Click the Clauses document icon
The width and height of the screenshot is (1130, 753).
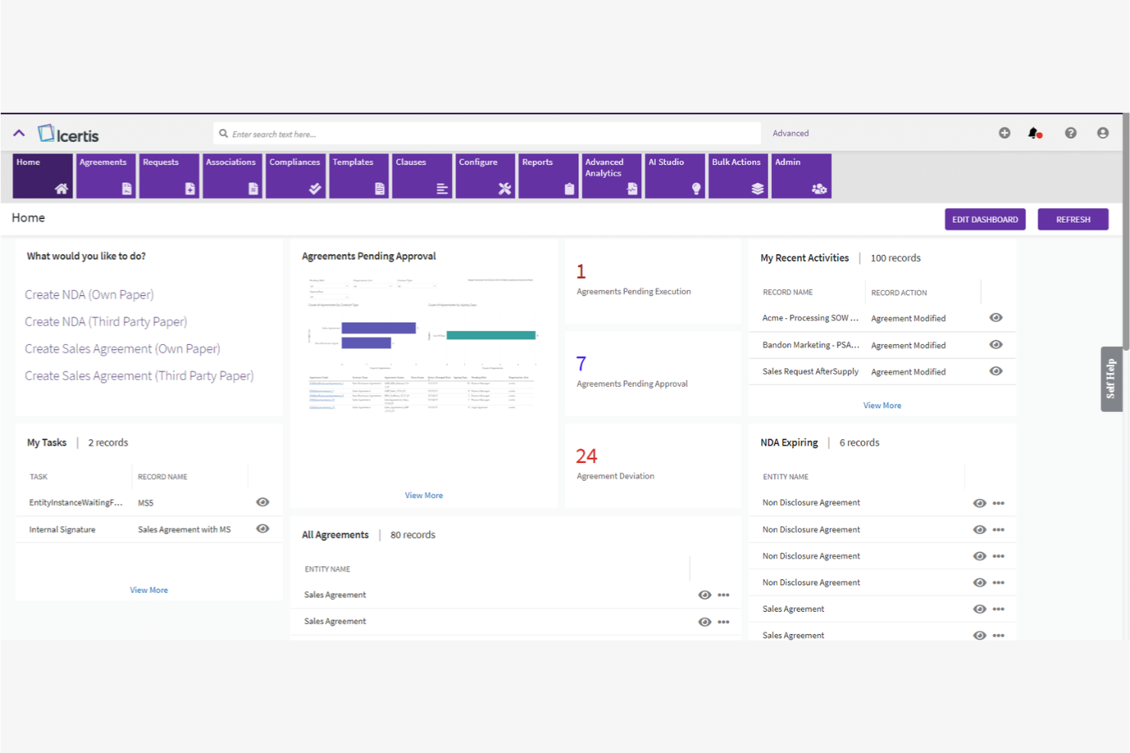click(x=443, y=188)
